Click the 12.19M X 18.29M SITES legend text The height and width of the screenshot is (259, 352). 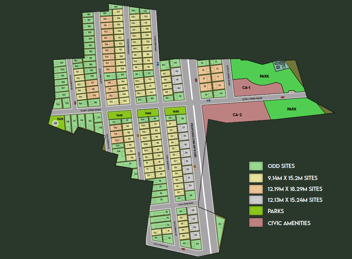point(295,189)
